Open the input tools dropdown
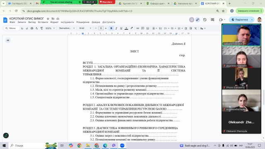 203,29
